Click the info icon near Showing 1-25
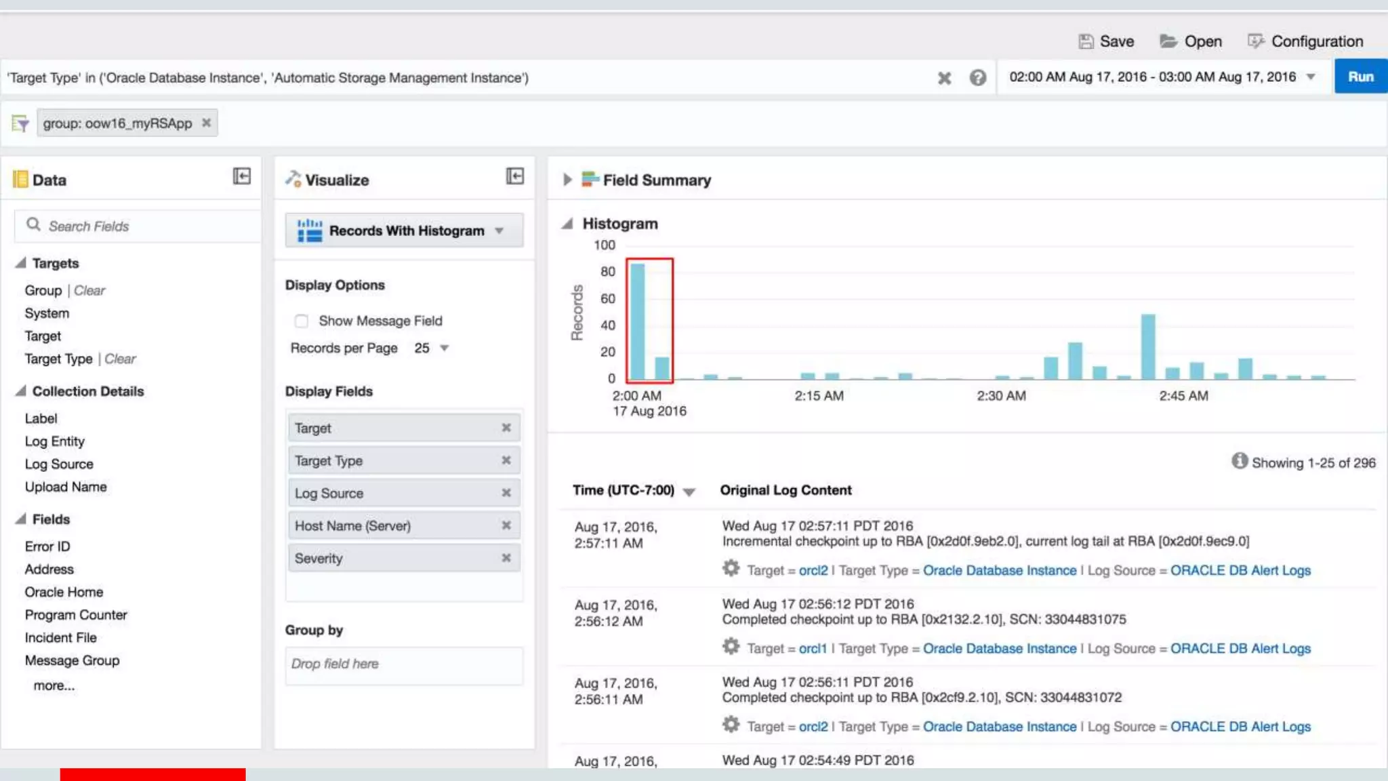1388x781 pixels. [1240, 461]
